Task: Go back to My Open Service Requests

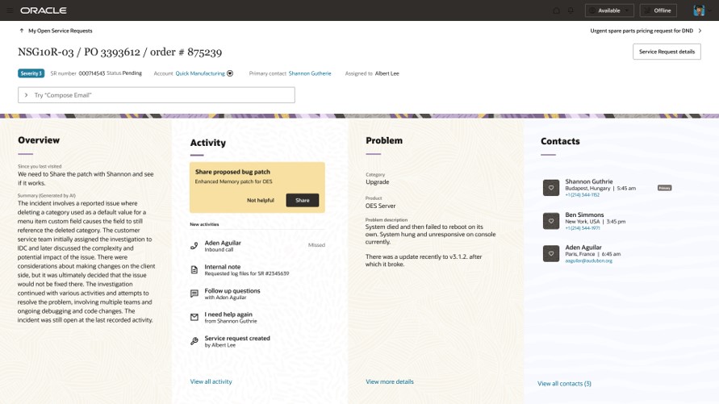Action: 60,31
